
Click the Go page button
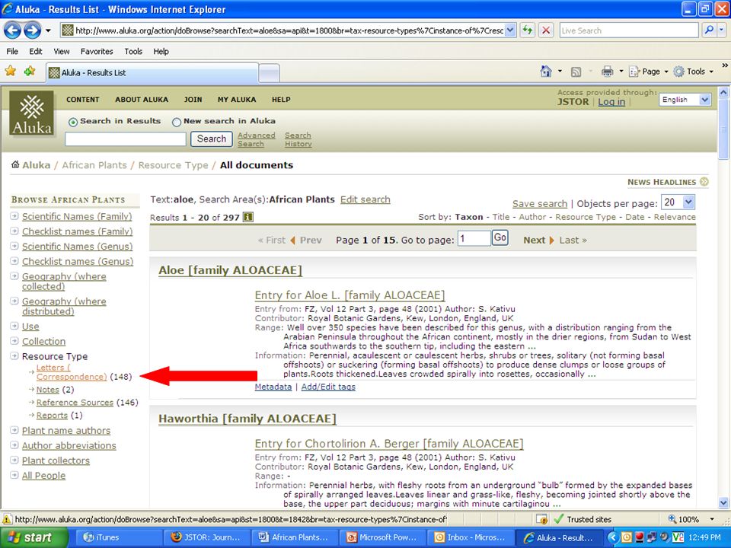(500, 237)
